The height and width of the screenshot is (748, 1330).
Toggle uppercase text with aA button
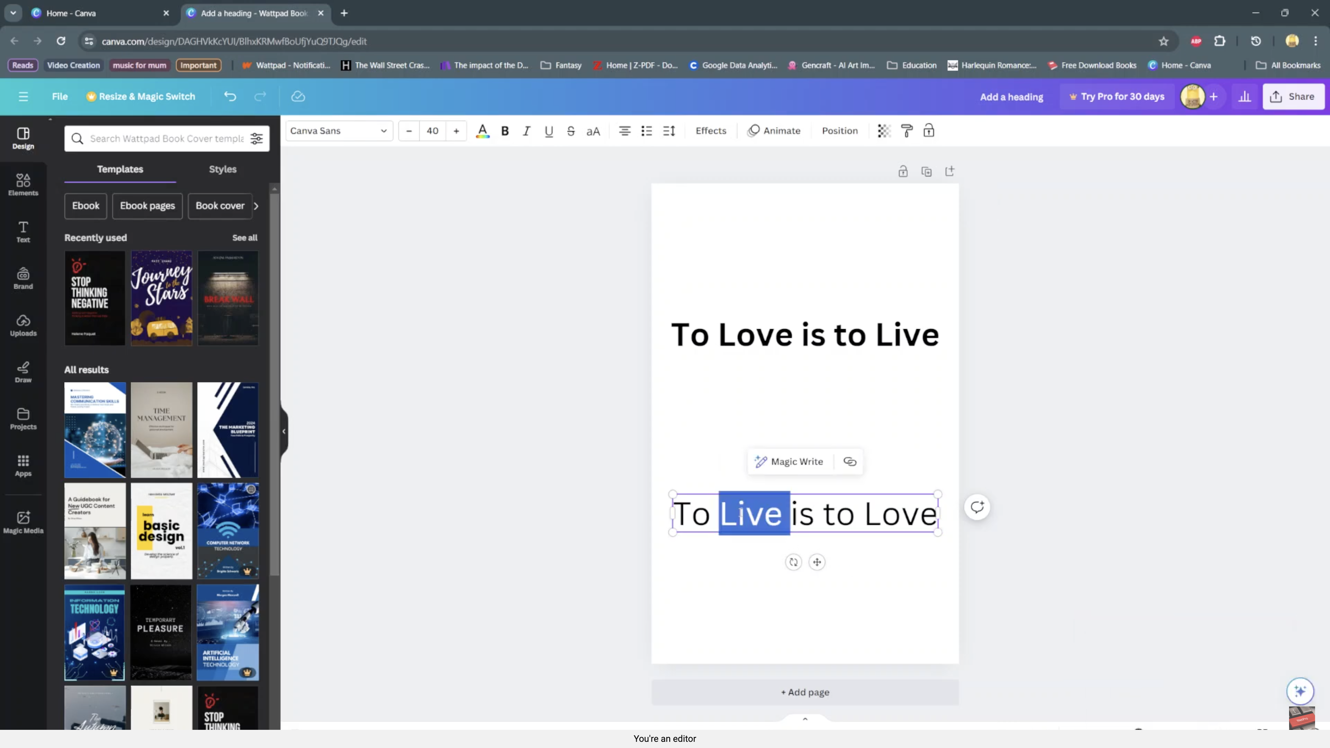pos(593,131)
